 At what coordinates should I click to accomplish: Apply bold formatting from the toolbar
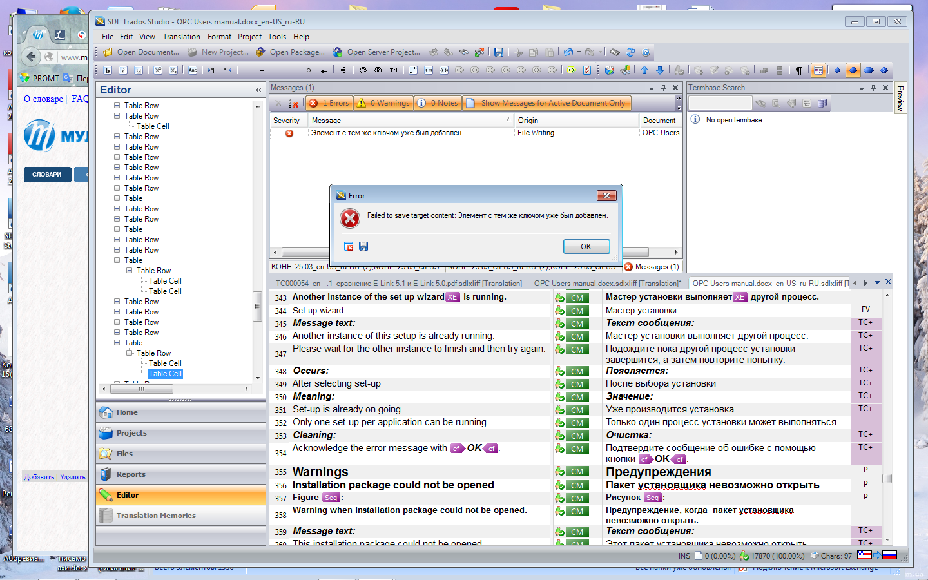[x=108, y=70]
